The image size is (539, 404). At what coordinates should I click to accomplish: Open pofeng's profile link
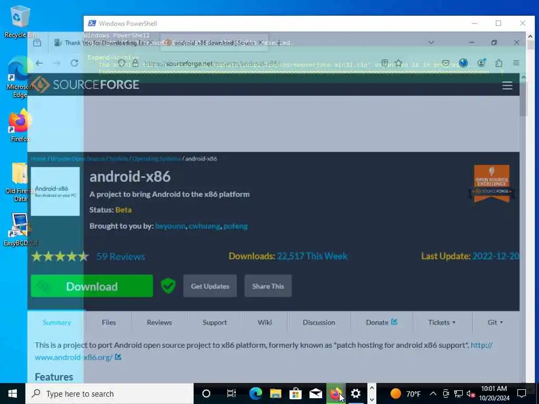(x=235, y=226)
